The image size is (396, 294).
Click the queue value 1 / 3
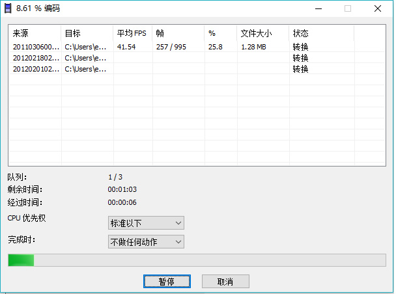point(115,177)
